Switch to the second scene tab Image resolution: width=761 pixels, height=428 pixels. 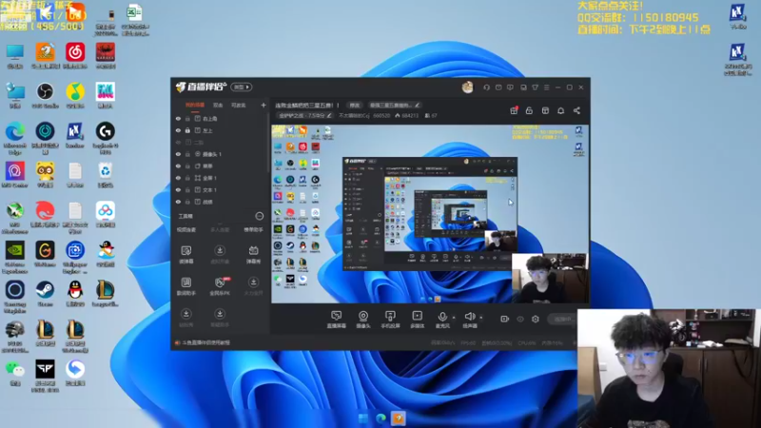[x=218, y=106]
